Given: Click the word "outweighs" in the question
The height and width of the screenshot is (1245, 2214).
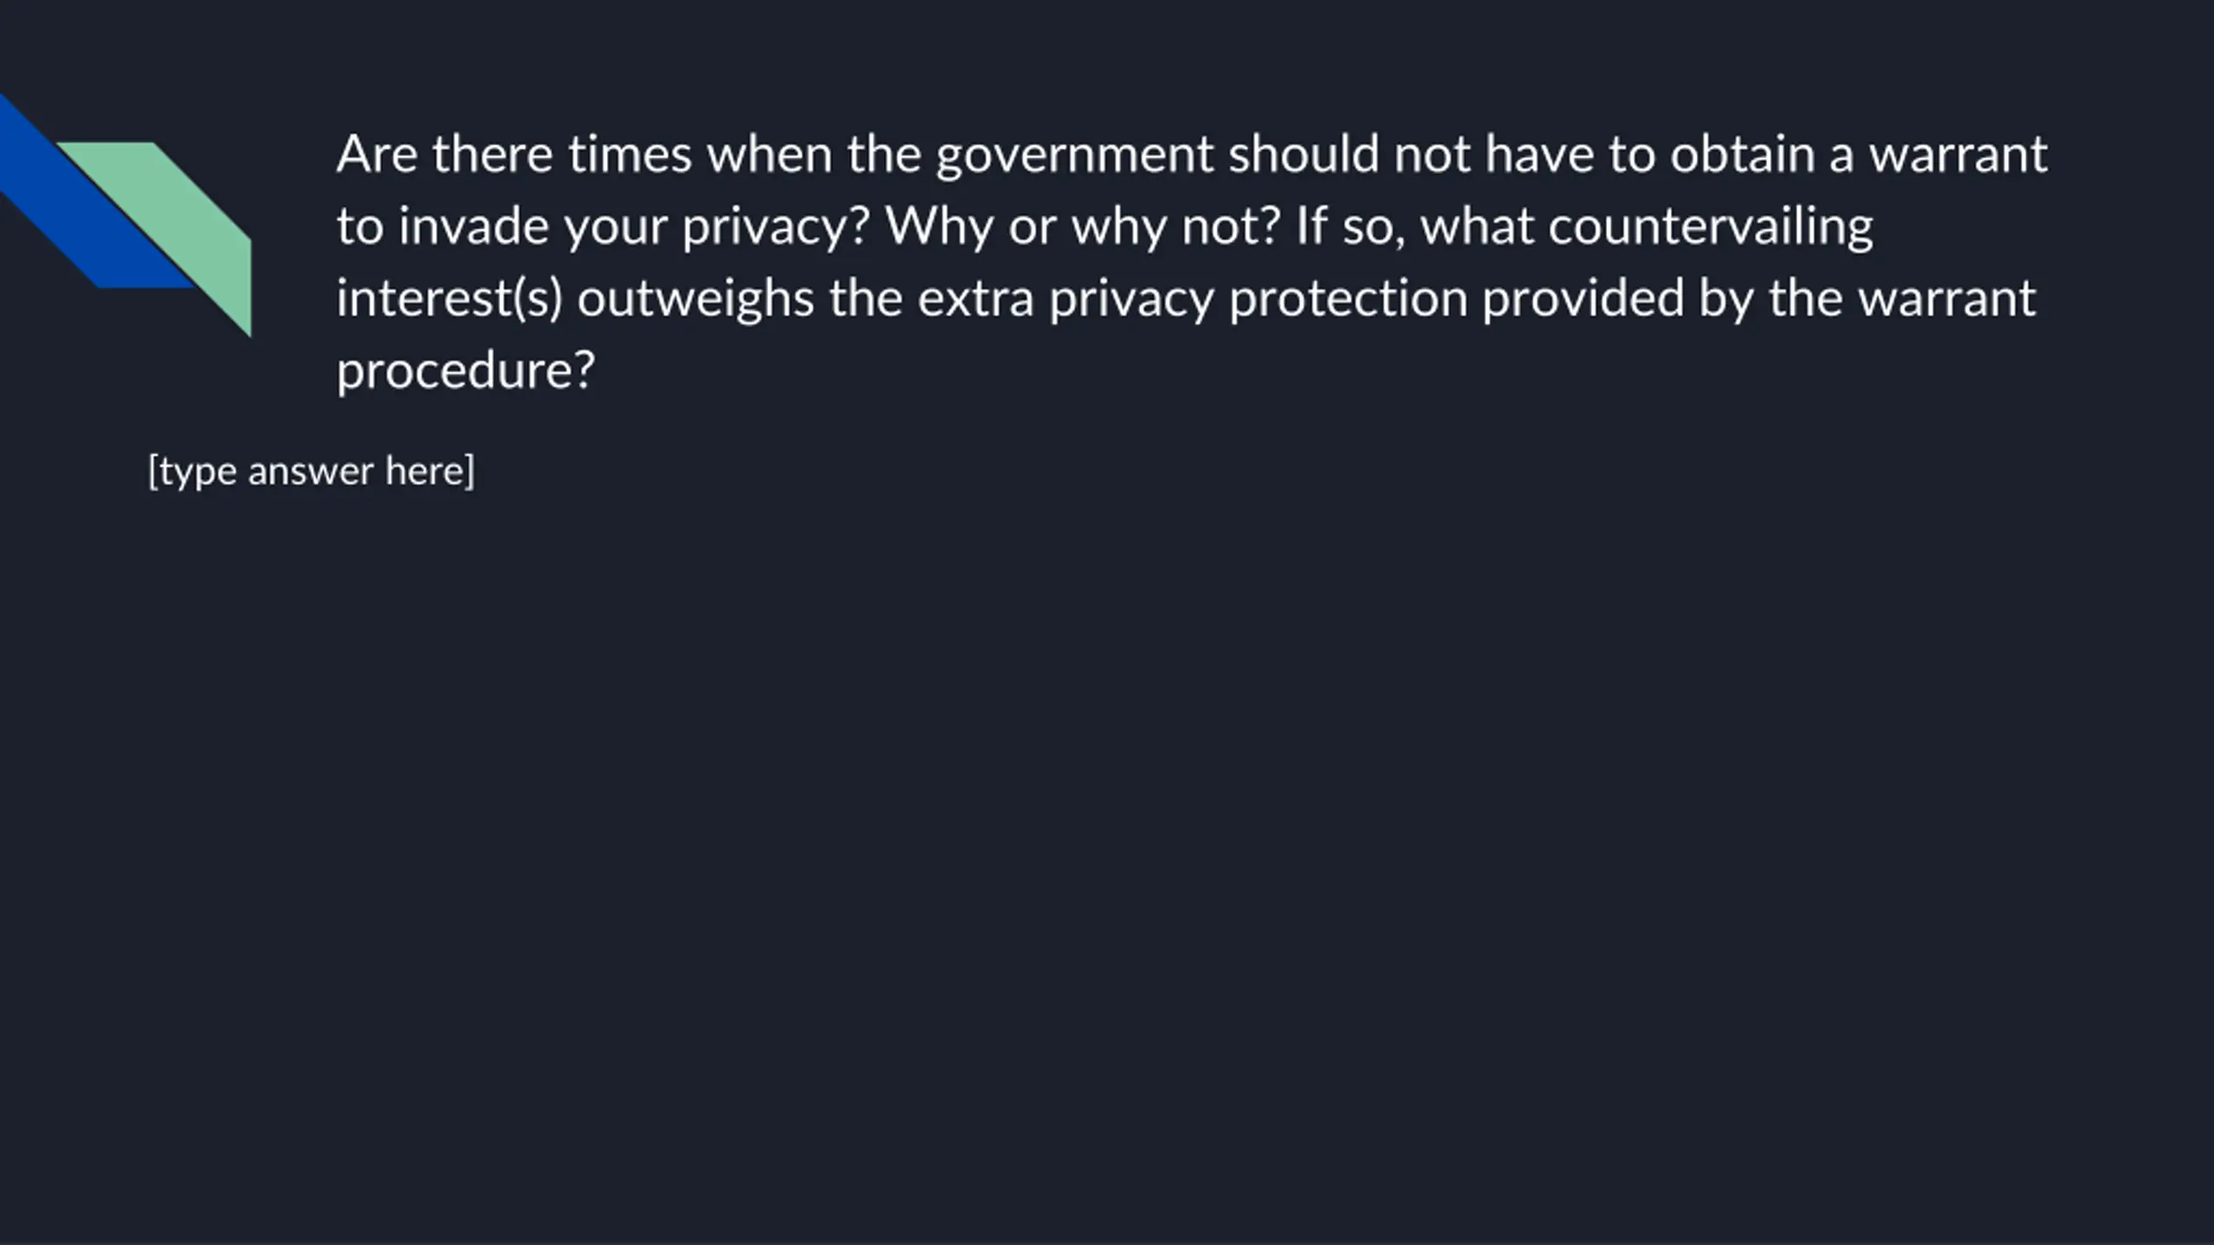Looking at the screenshot, I should pyautogui.click(x=695, y=299).
